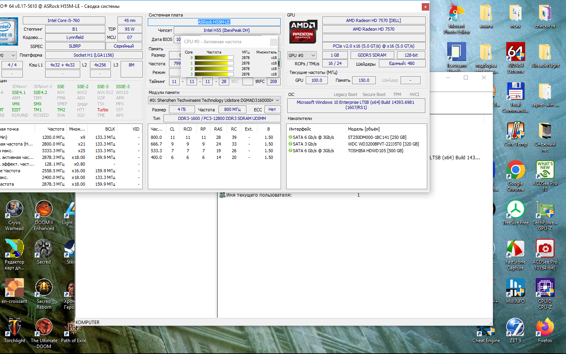Launch CPUID CPU-Z shortcut
This screenshot has height=354, width=566.
(545, 294)
